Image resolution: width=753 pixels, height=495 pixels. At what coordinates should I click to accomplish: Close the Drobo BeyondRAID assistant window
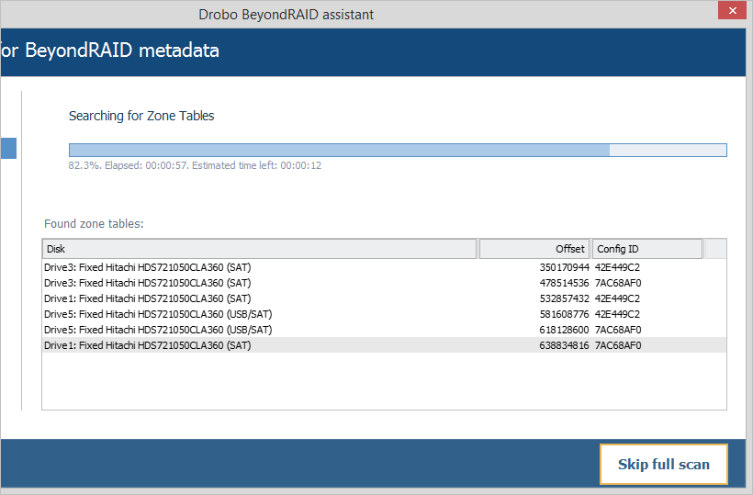(729, 11)
